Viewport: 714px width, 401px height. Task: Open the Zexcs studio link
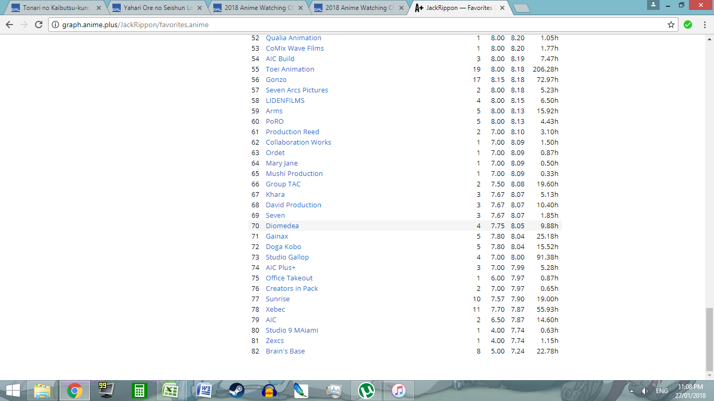coord(275,340)
